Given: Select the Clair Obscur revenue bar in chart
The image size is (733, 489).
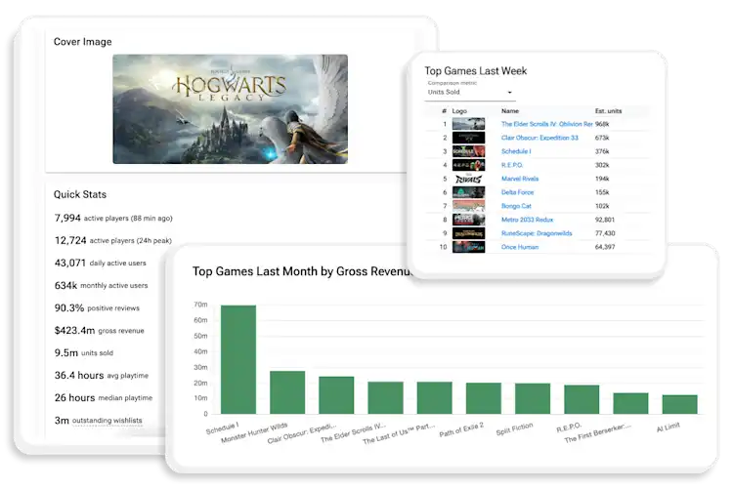Looking at the screenshot, I should 336,395.
